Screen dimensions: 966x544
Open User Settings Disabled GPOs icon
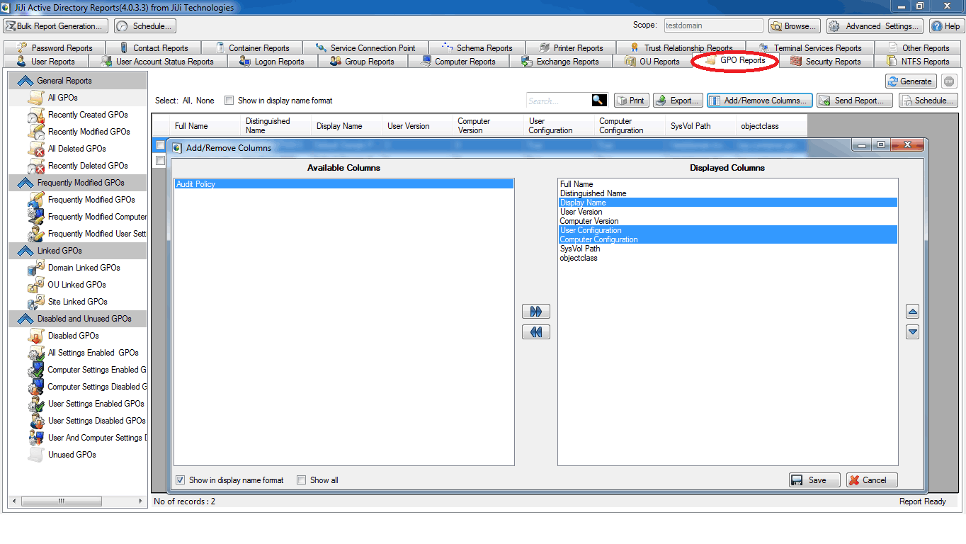click(x=36, y=421)
